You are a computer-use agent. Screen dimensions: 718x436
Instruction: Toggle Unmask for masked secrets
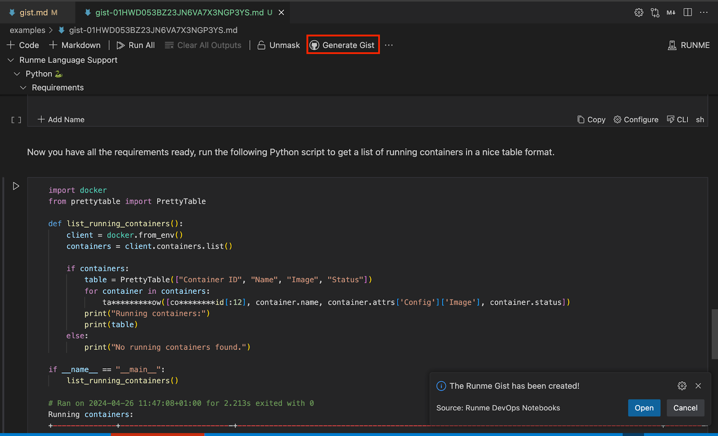coord(279,45)
